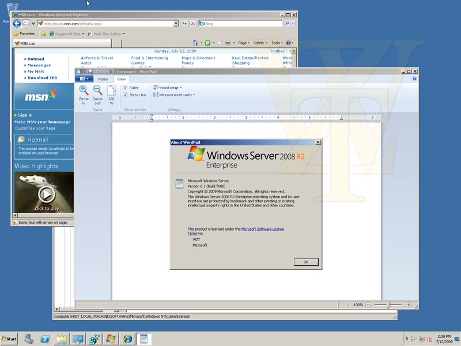Screen dimensions: 461x346
Task: Open recent pages dropdown beside IE forward button
Action: pos(33,24)
